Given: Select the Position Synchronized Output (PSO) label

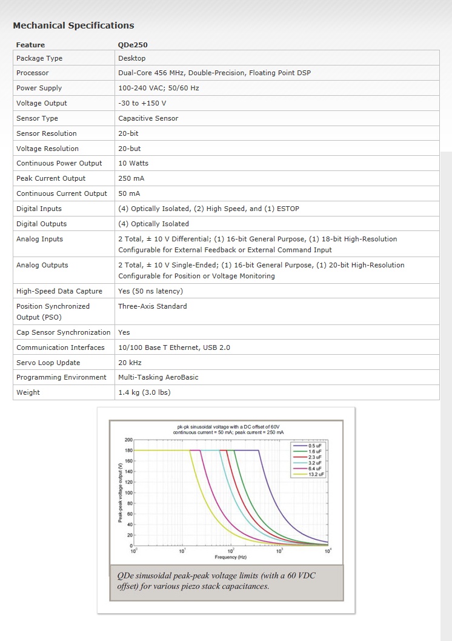Looking at the screenshot, I should (x=53, y=312).
